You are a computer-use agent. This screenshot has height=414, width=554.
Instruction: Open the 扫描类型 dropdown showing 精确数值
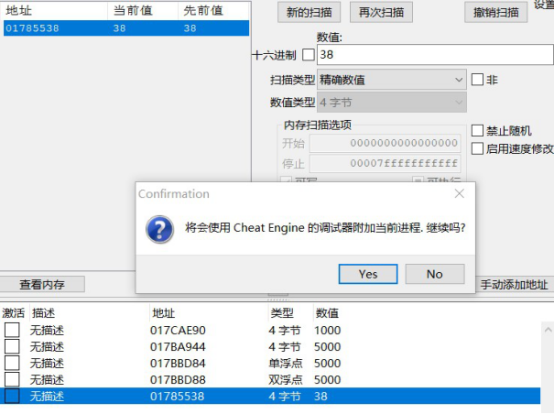click(x=392, y=80)
